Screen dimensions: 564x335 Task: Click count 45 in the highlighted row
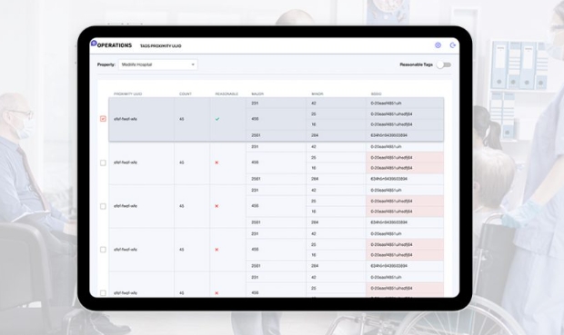(182, 119)
